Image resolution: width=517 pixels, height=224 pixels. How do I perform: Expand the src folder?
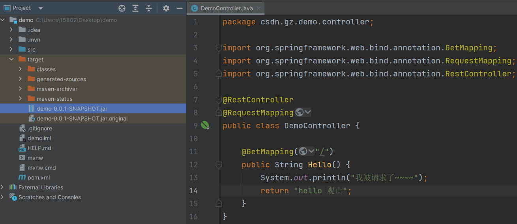pyautogui.click(x=11, y=50)
